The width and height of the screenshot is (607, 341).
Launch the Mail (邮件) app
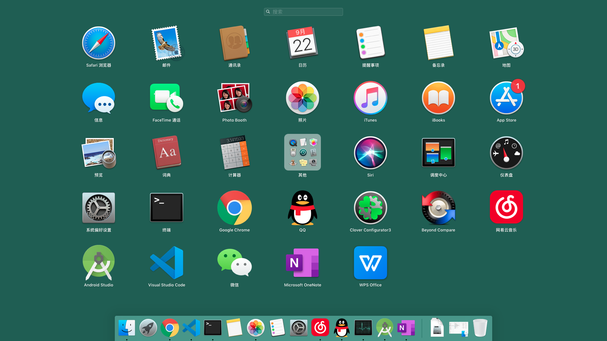(x=167, y=43)
